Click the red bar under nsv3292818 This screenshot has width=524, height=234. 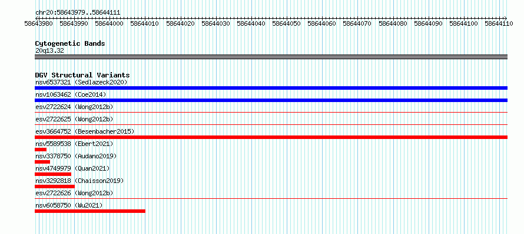pyautogui.click(x=55, y=186)
